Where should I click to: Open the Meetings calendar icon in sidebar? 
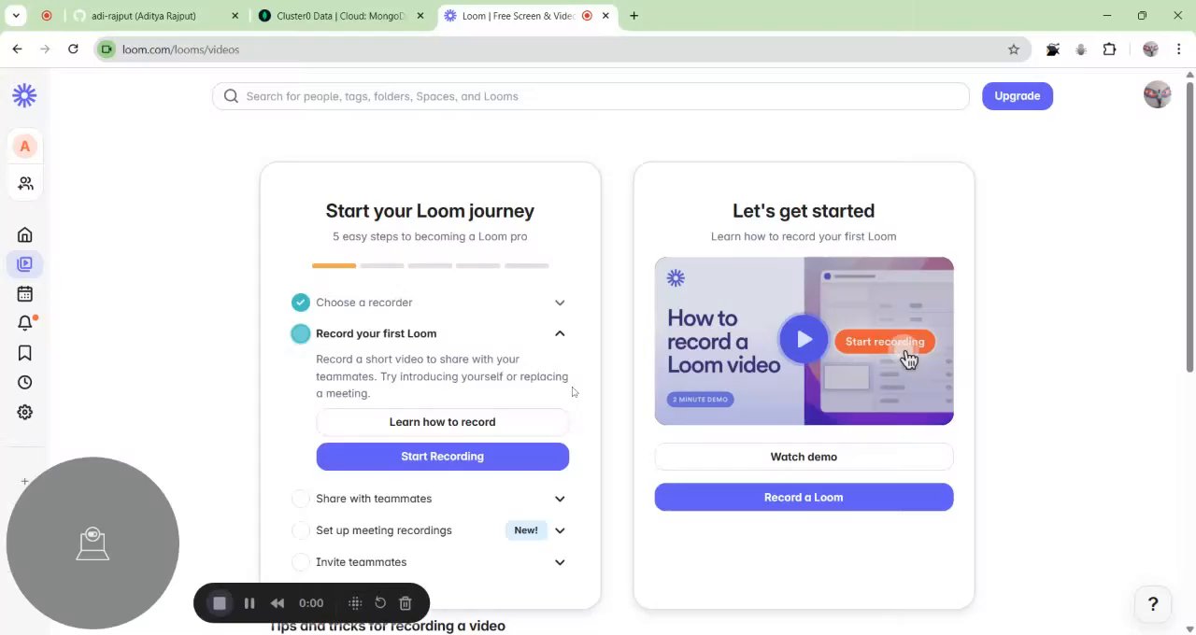click(25, 294)
